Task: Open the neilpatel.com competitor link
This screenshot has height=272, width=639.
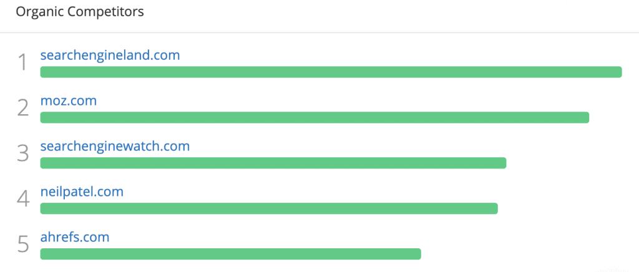Action: pyautogui.click(x=82, y=192)
